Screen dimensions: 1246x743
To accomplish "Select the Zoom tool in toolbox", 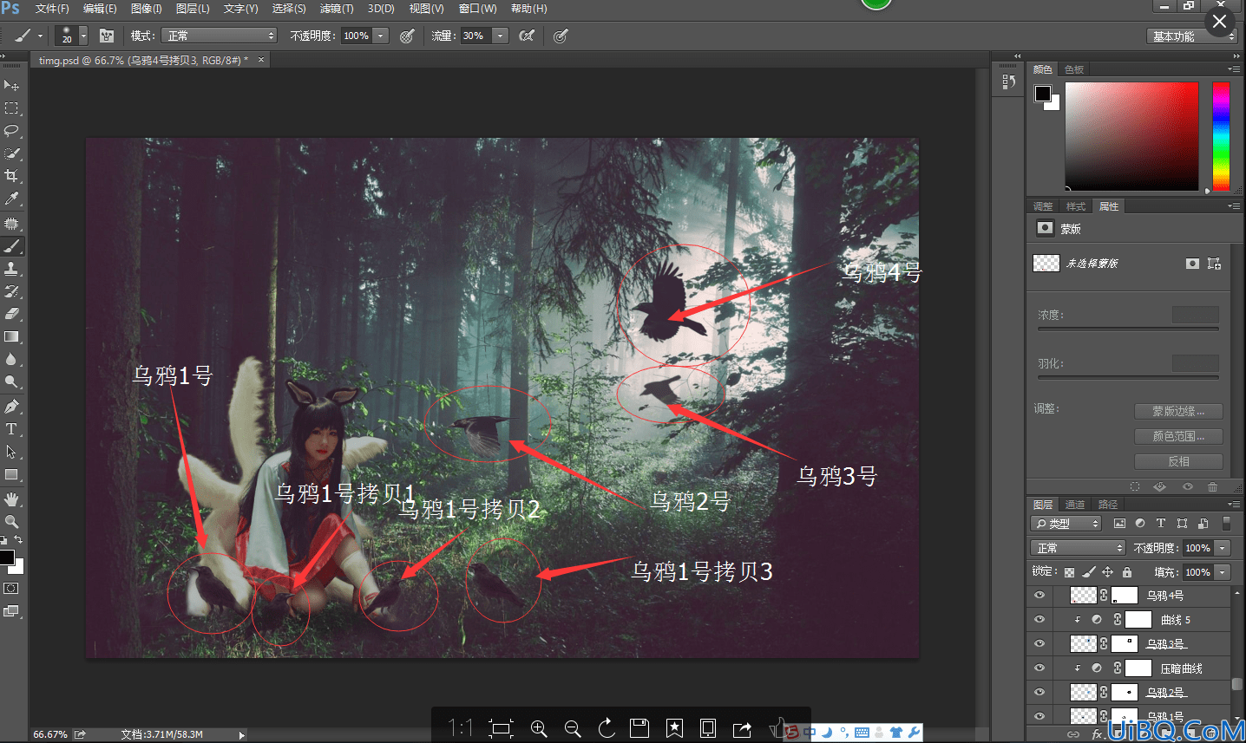I will click(11, 522).
